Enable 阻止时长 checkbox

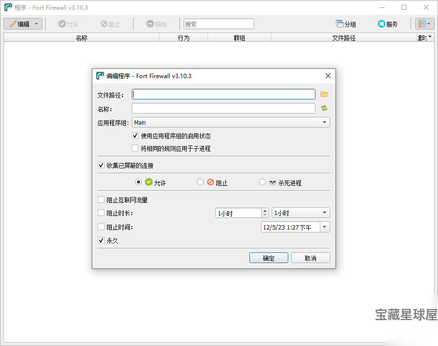pos(101,213)
